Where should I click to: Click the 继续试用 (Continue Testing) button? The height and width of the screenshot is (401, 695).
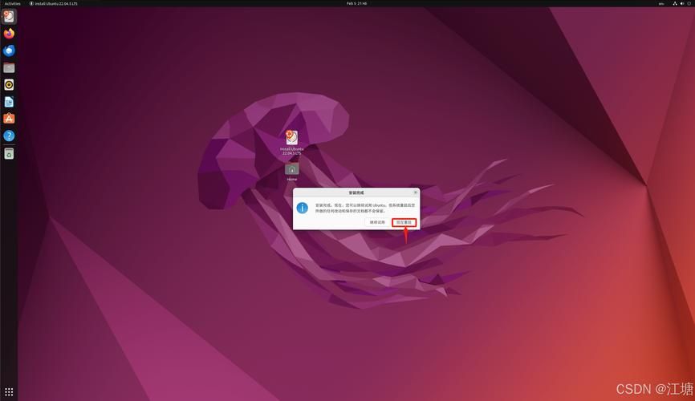tap(378, 222)
